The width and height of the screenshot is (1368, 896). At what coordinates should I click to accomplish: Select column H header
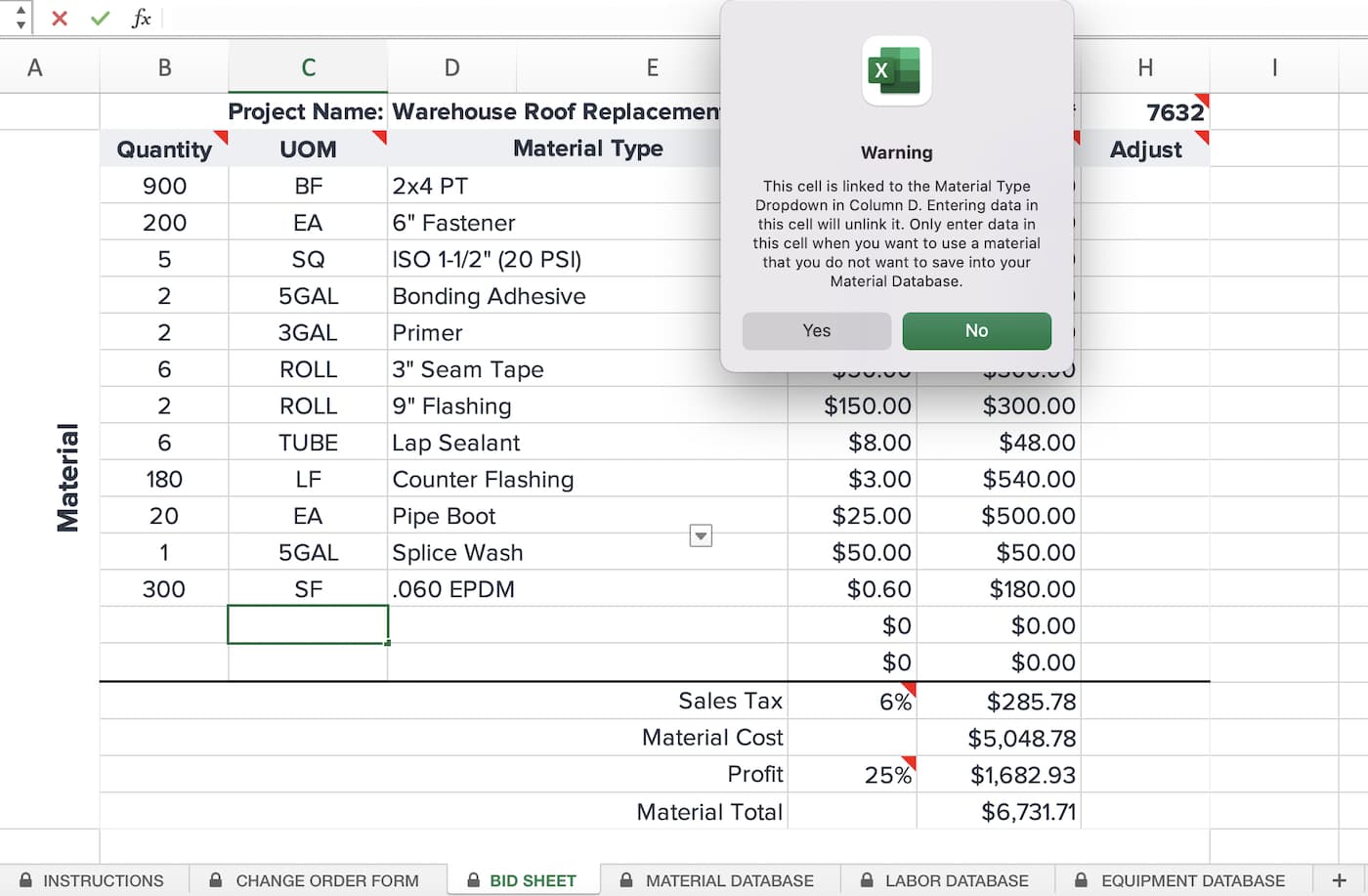point(1145,67)
